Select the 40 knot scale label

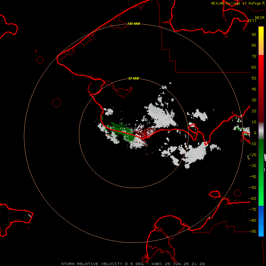pyautogui.click(x=254, y=89)
